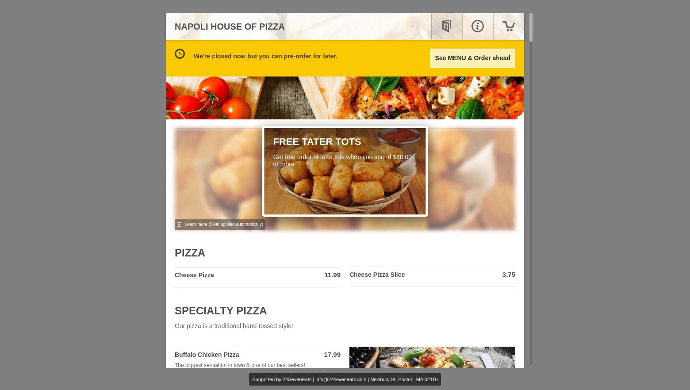Click the collapse icon beside Learn more
Screen dimensions: 690x390
179,225
